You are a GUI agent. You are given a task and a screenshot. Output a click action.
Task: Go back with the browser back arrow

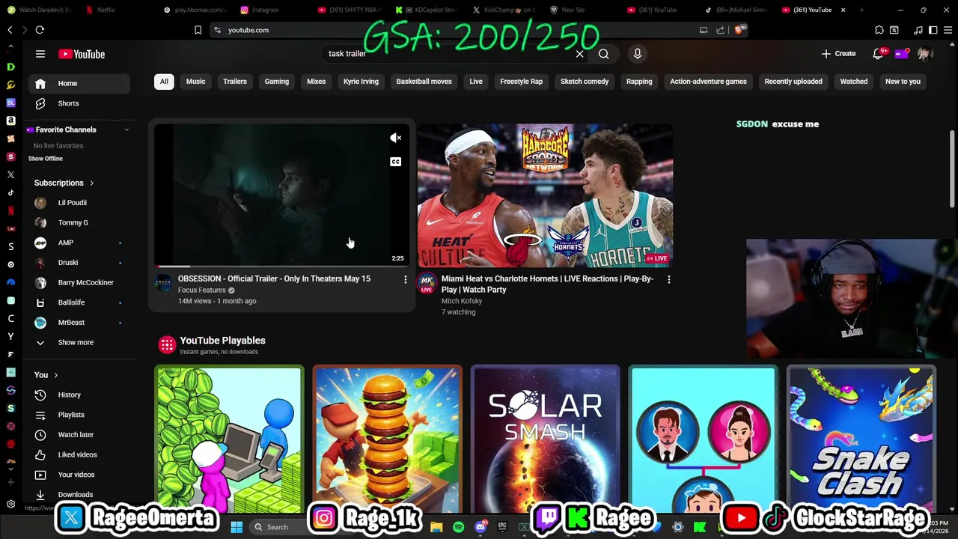tap(10, 30)
